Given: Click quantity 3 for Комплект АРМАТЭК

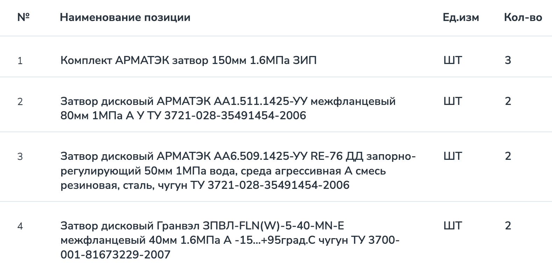Looking at the screenshot, I should point(508,60).
